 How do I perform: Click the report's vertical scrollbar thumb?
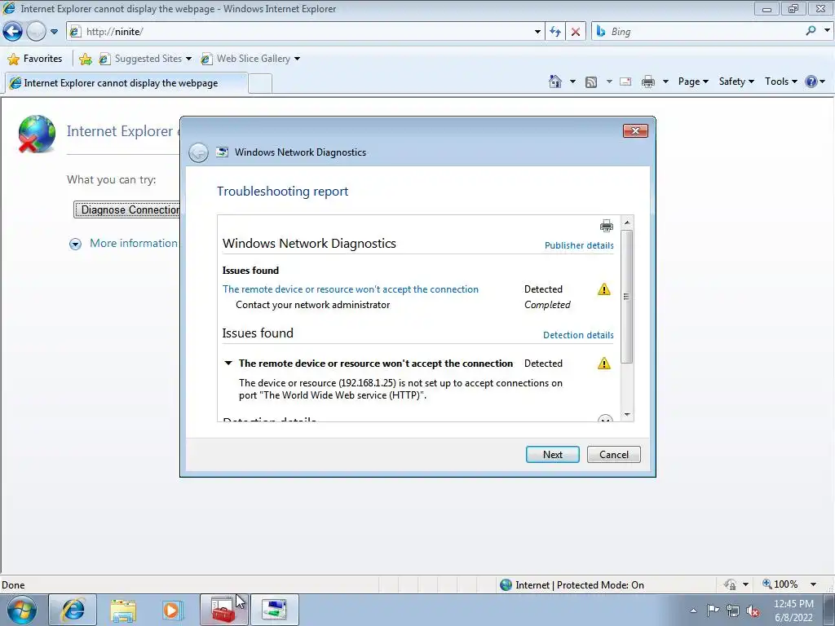pos(627,297)
